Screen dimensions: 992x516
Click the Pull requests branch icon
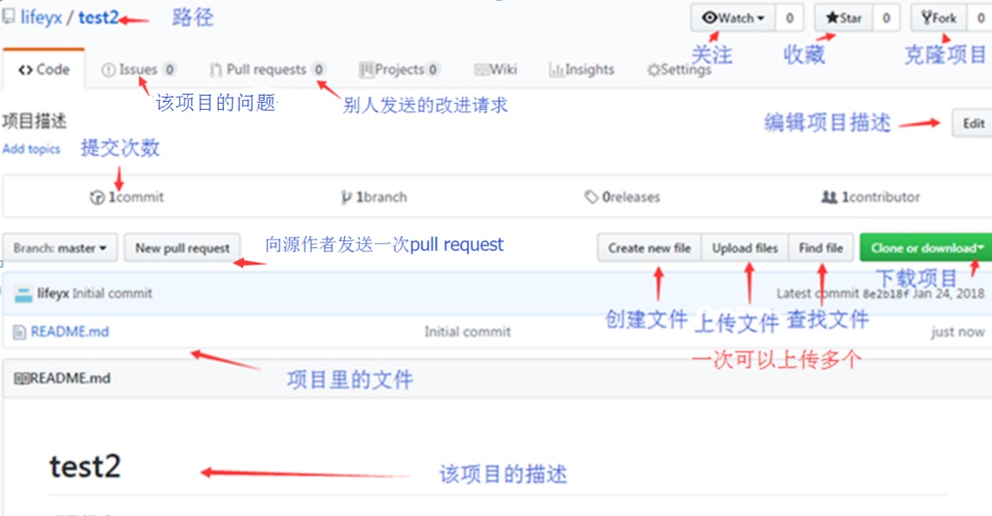[215, 70]
